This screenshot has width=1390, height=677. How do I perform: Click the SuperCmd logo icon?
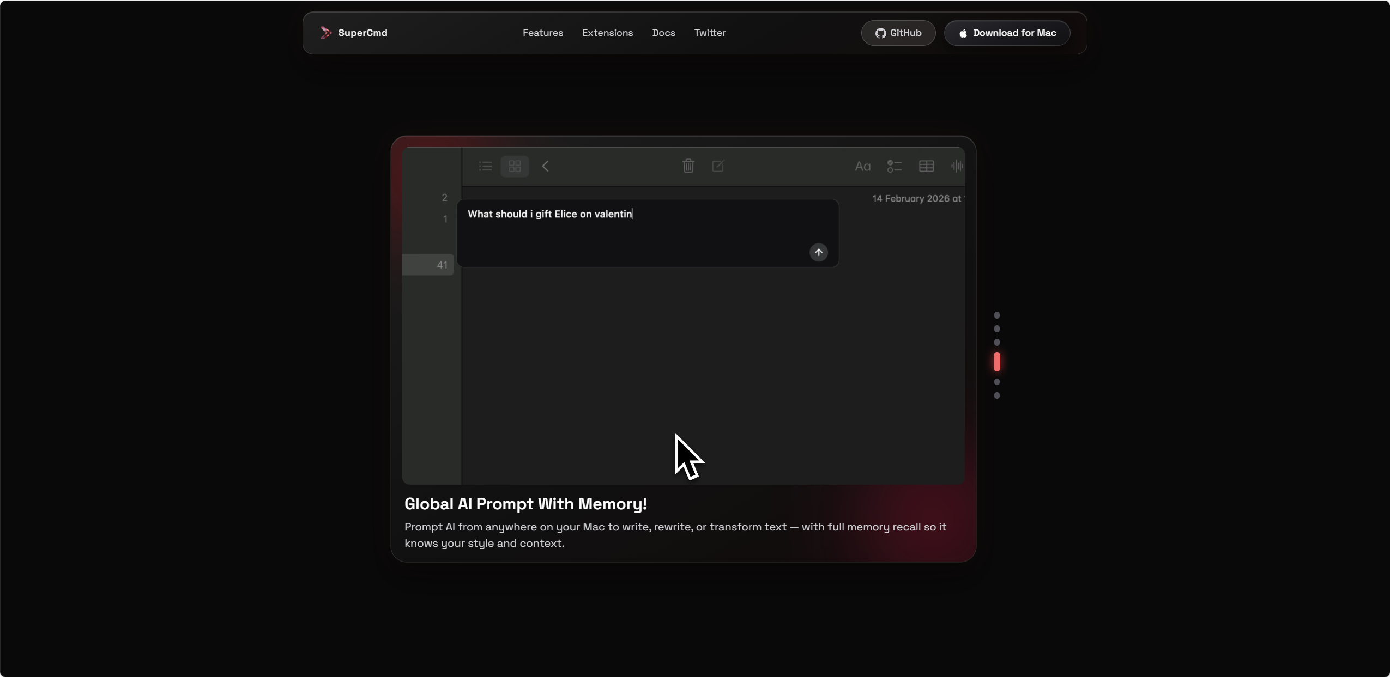(x=325, y=33)
